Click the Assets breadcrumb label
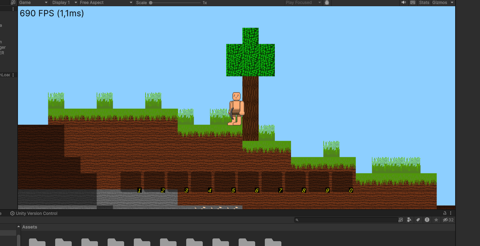The height and width of the screenshot is (246, 480). point(30,227)
